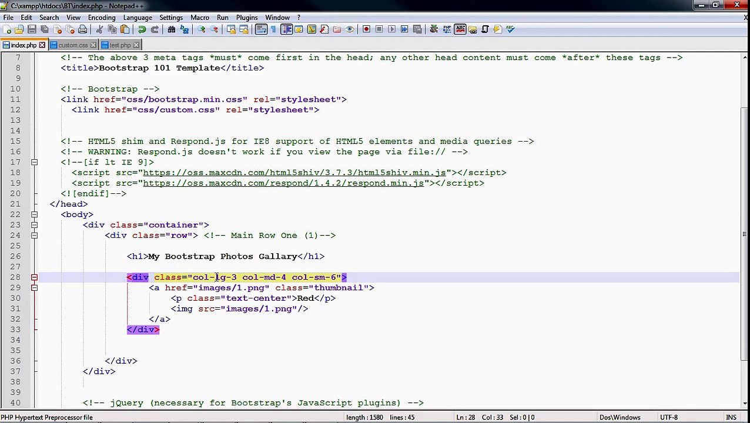Click the INS mode indicator in status bar
Image resolution: width=750 pixels, height=423 pixels.
(x=731, y=418)
